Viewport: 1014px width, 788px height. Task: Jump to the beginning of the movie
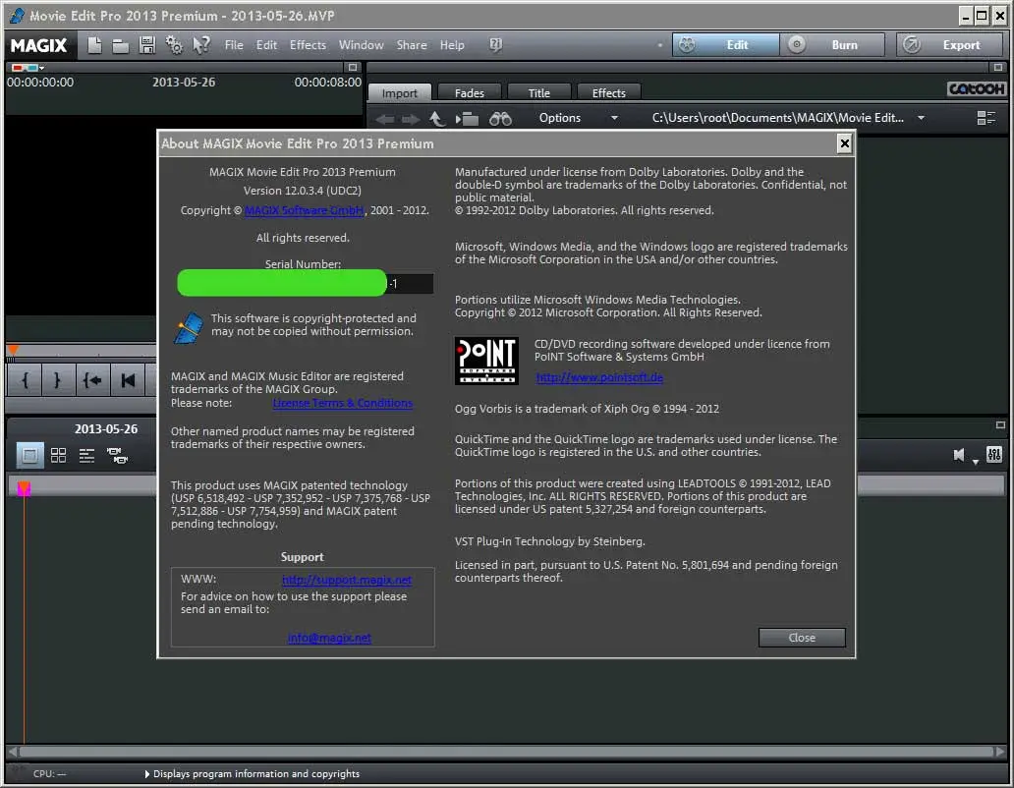128,380
